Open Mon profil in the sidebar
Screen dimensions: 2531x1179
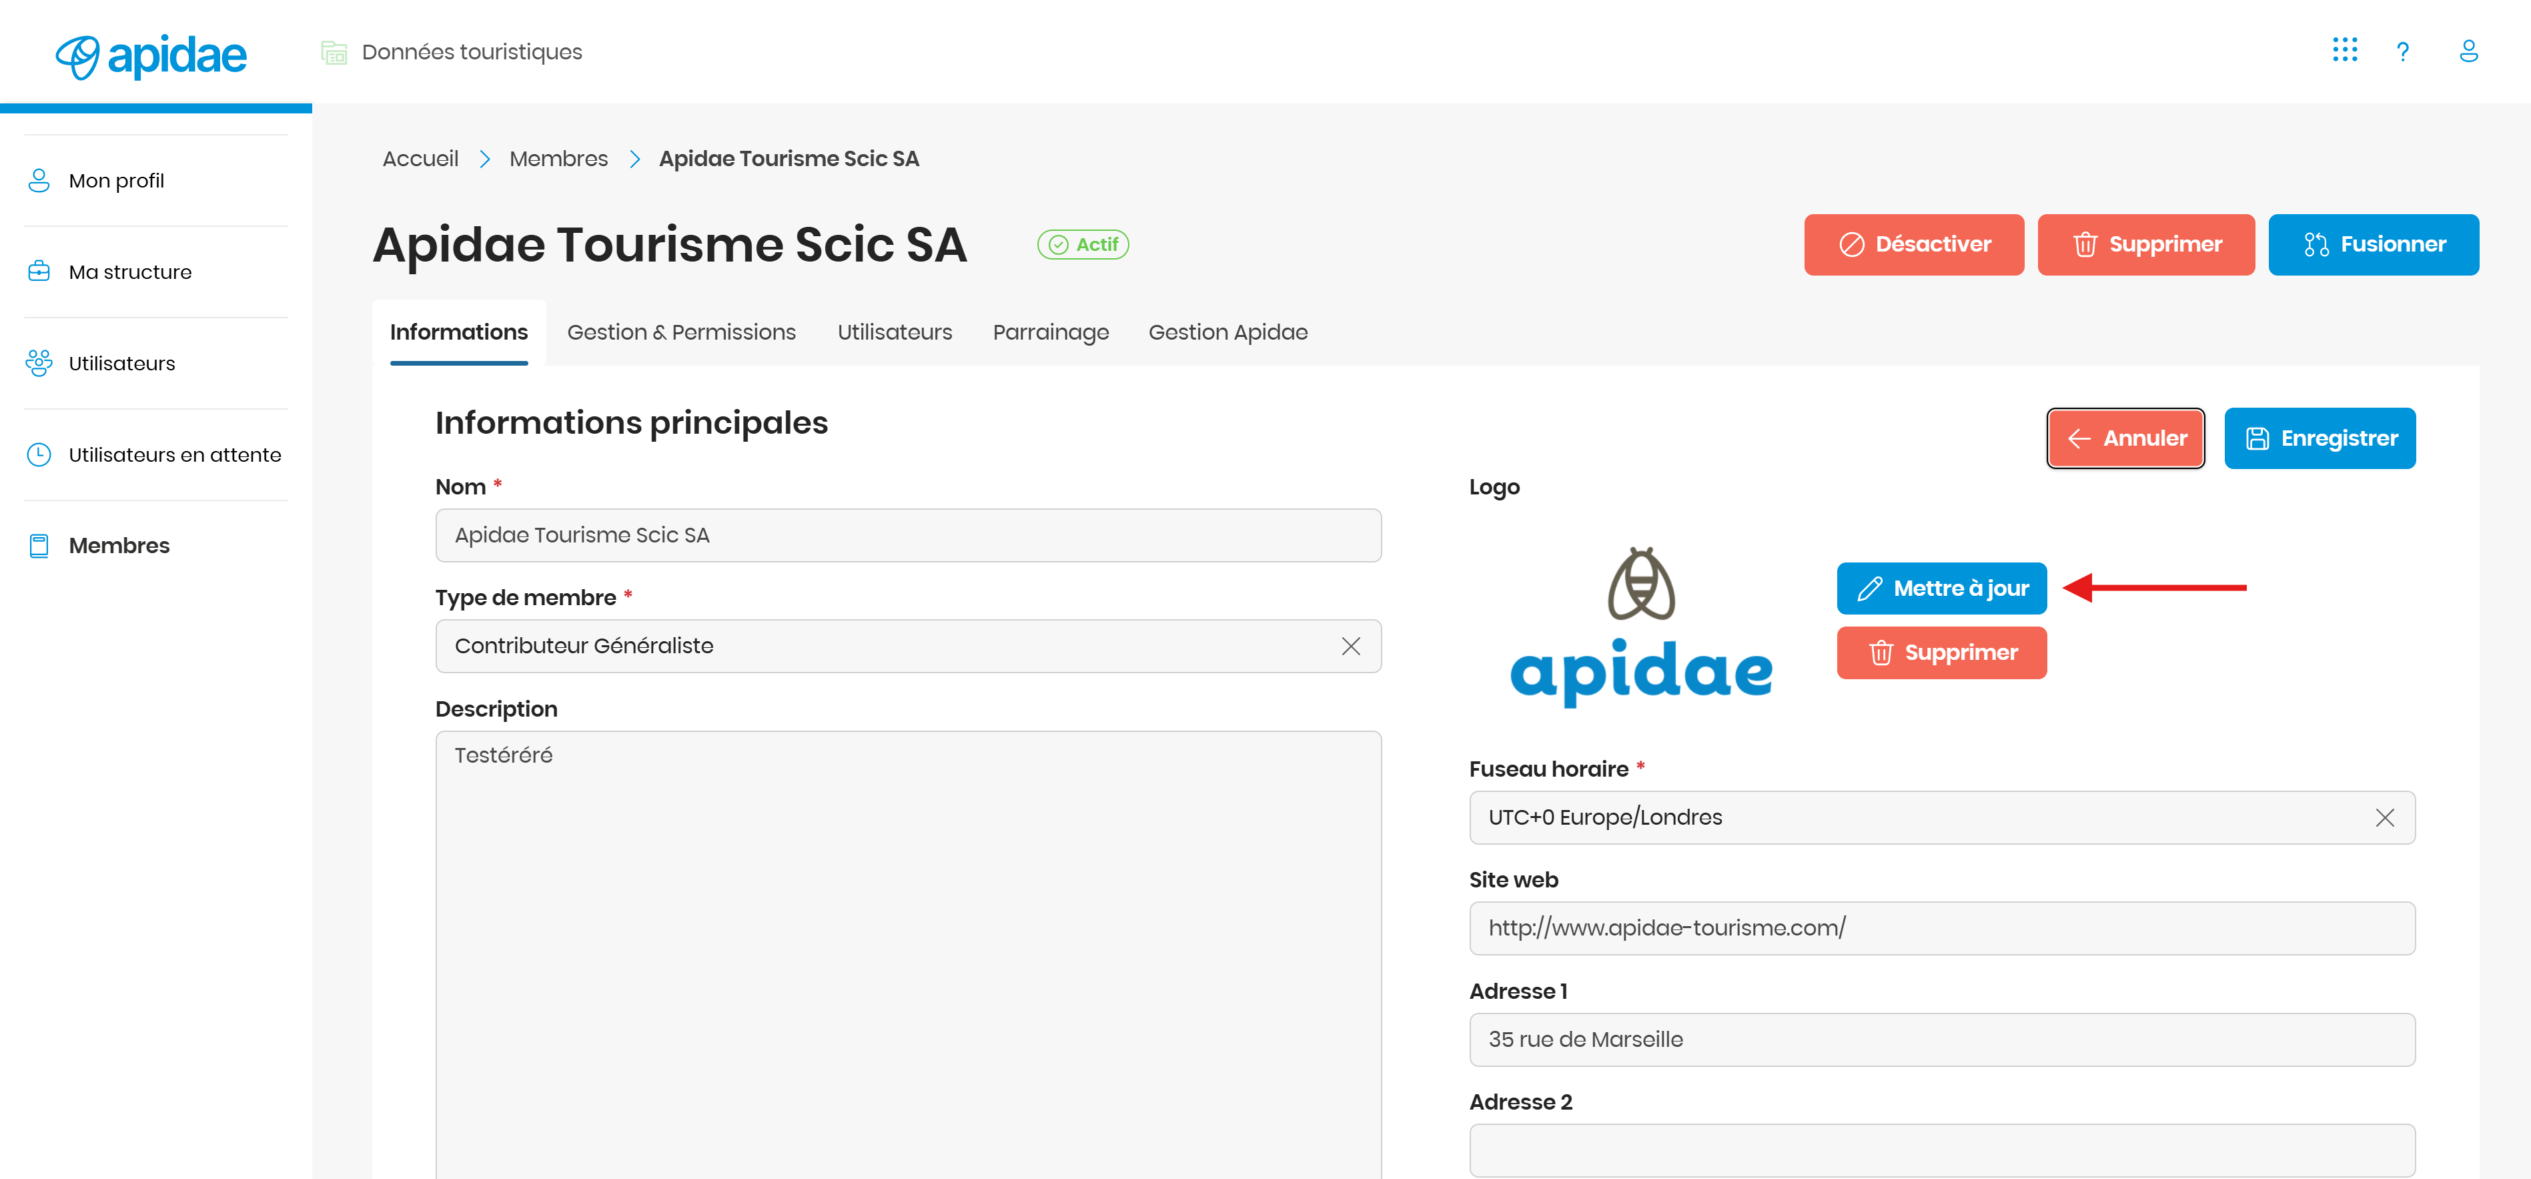point(155,181)
